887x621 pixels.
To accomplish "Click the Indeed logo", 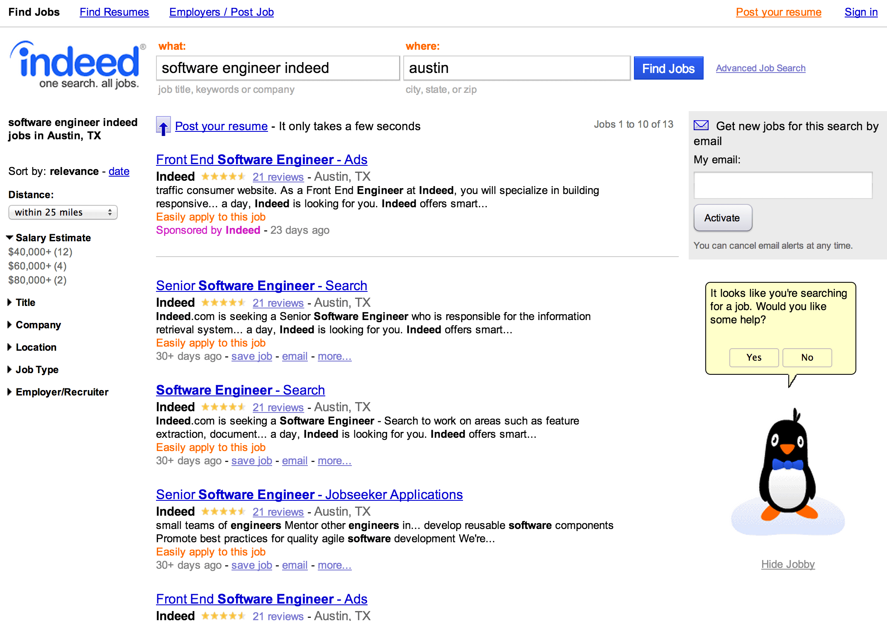I will (x=76, y=64).
